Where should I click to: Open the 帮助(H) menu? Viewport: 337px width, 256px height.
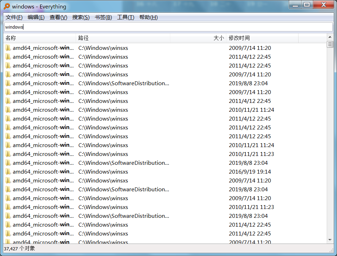tap(149, 17)
